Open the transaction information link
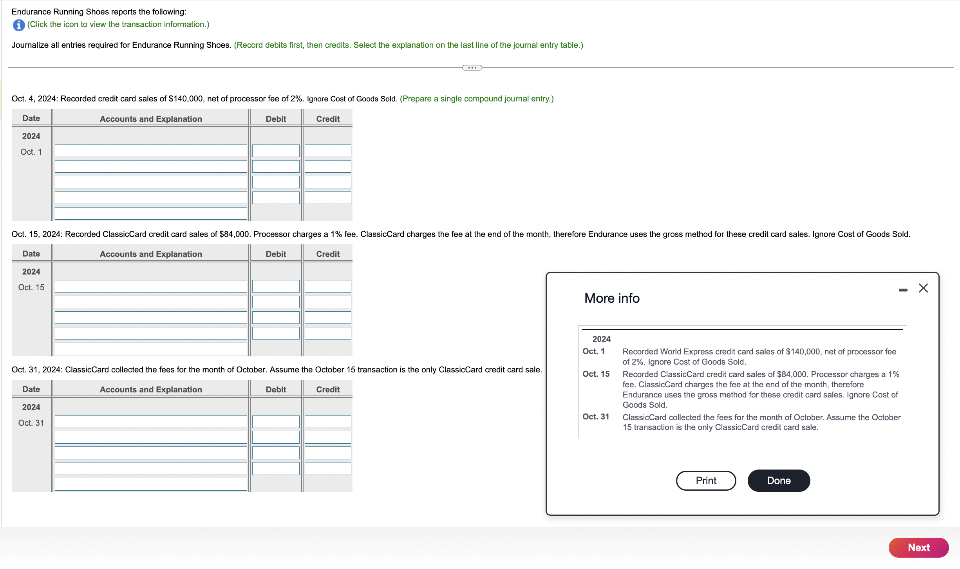The image size is (960, 569). point(118,24)
